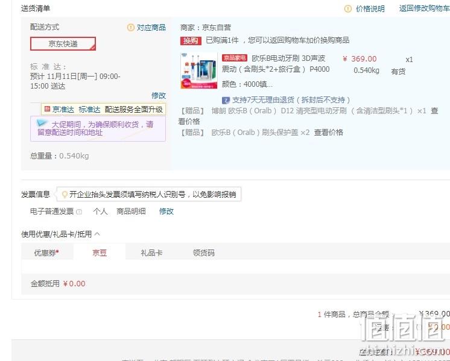Click the ¥ 369.00 product price
450x361 pixels.
(360, 59)
